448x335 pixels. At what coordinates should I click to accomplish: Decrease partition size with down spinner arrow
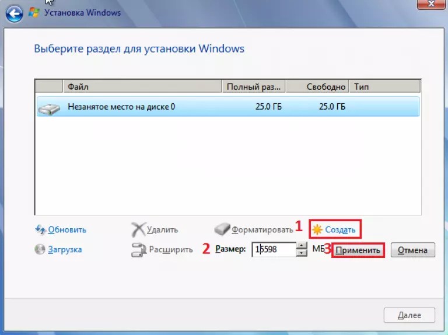(x=302, y=253)
